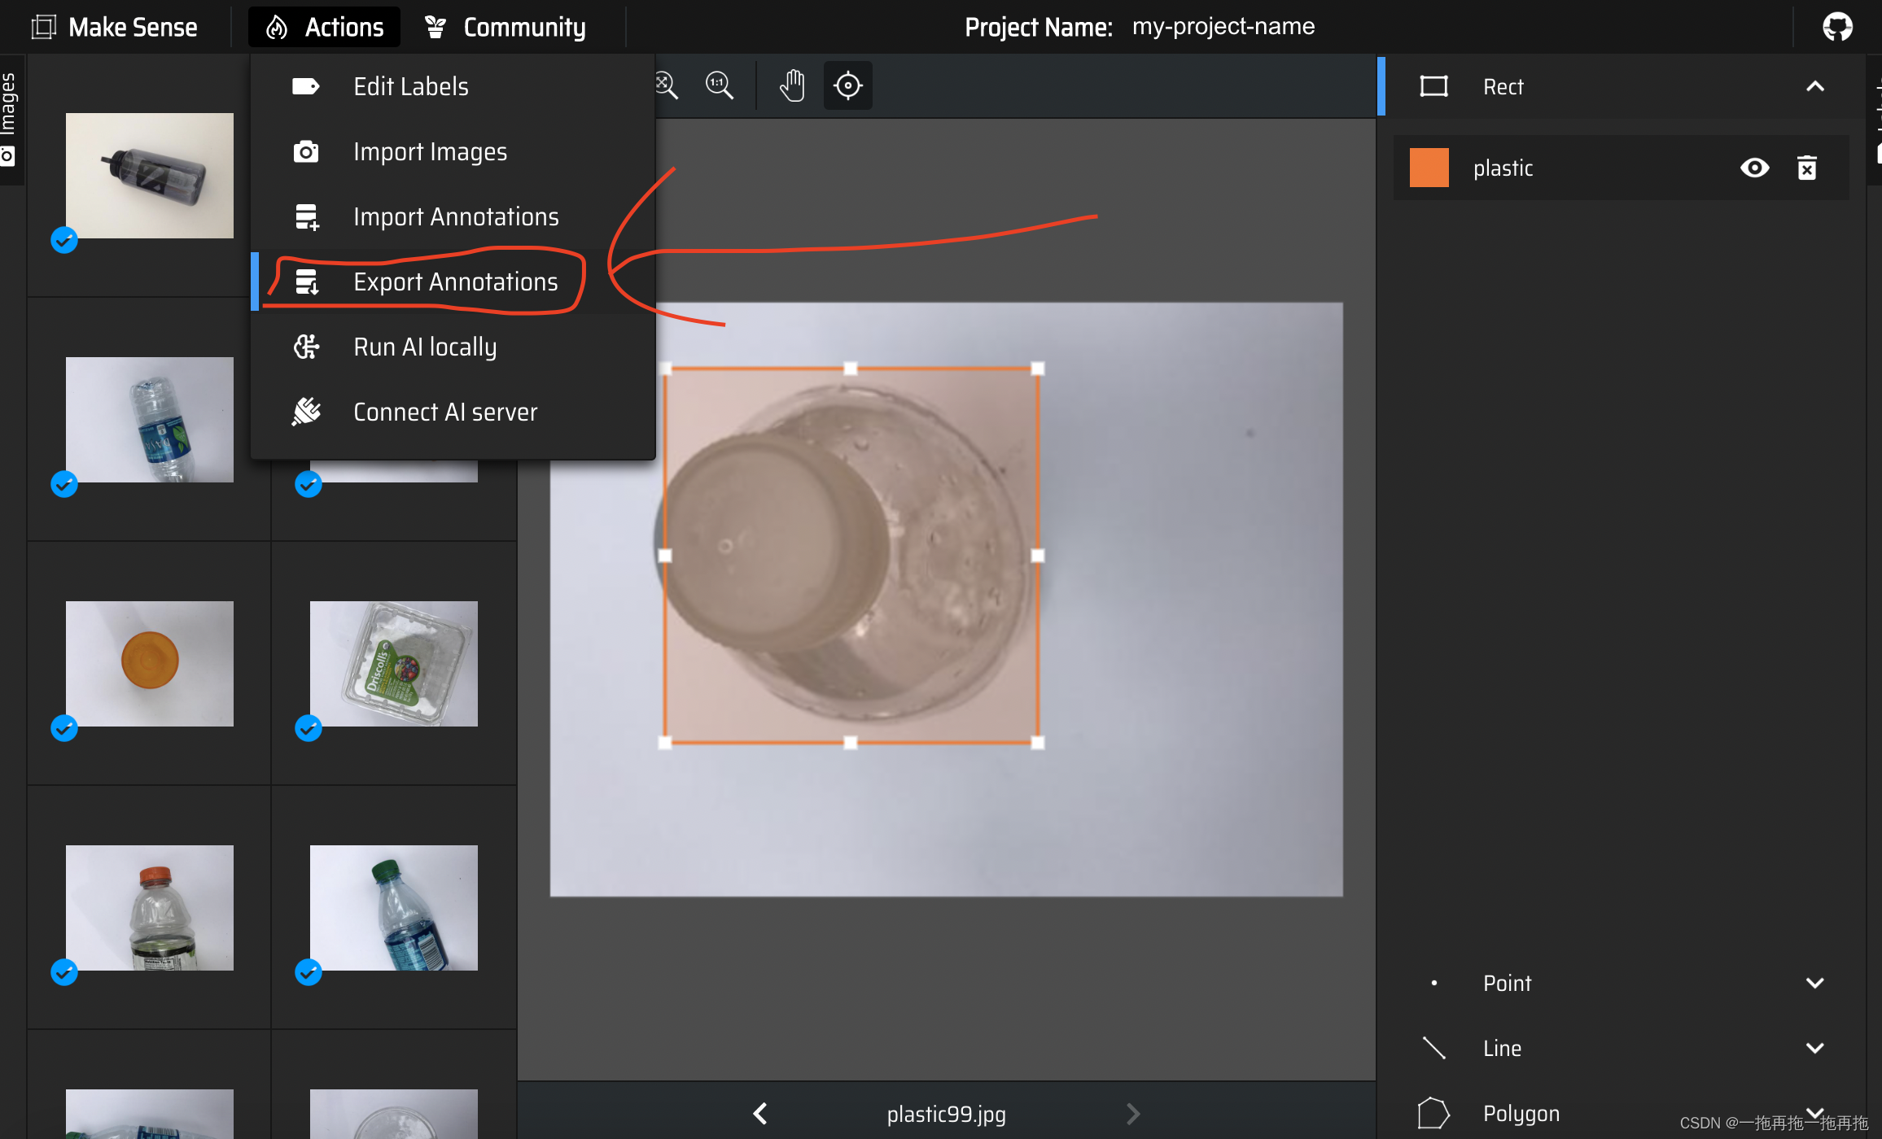
Task: Open the Actions menu
Action: coord(324,27)
